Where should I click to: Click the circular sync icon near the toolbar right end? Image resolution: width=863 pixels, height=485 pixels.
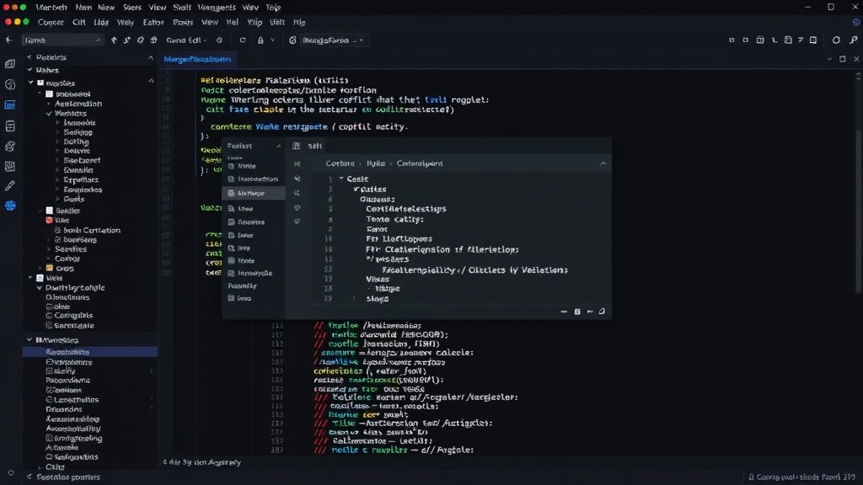(x=836, y=40)
